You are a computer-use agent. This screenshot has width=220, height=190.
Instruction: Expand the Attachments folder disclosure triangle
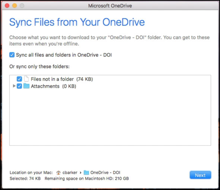point(14,86)
